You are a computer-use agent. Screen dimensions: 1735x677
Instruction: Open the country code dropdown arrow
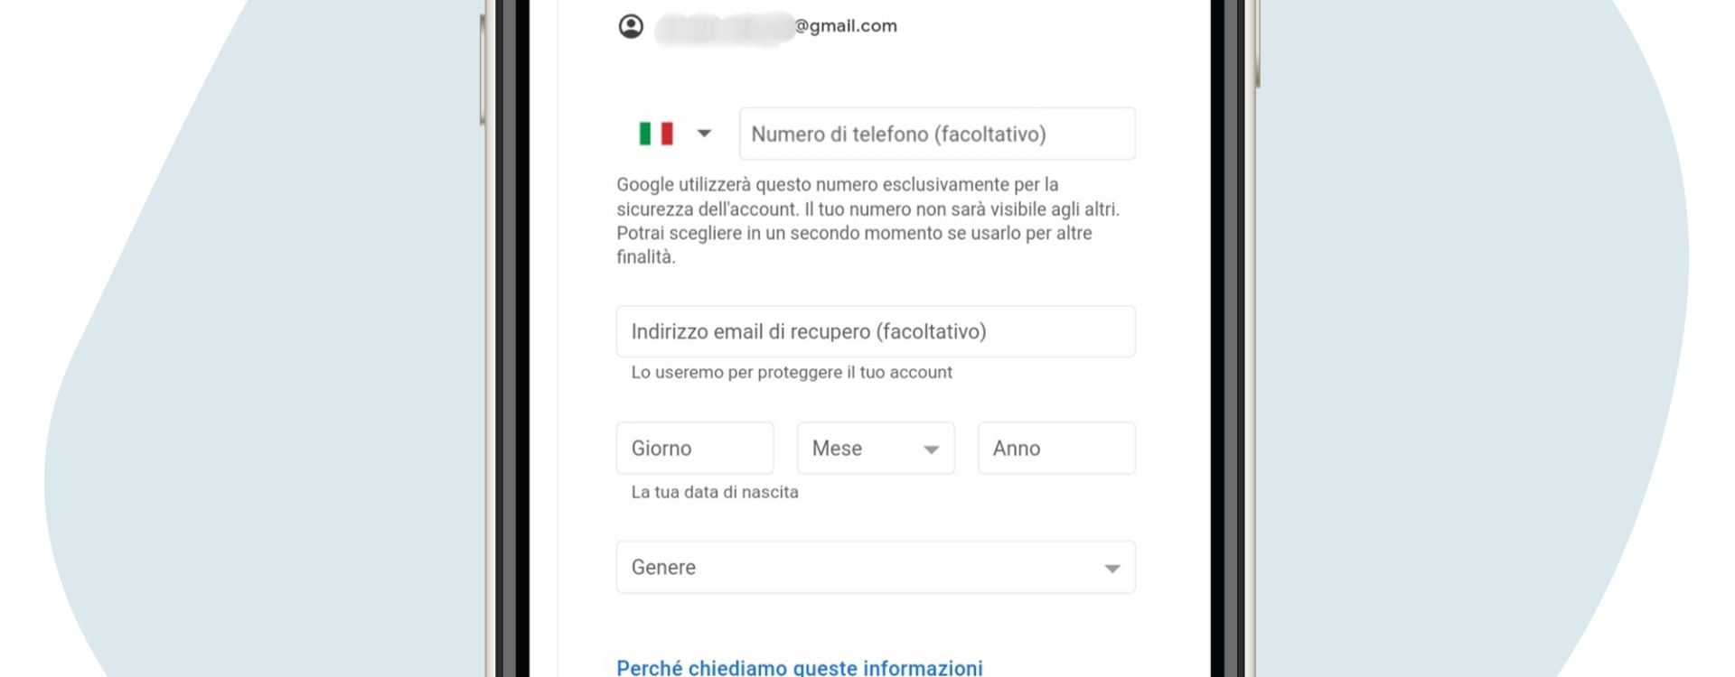pos(704,134)
